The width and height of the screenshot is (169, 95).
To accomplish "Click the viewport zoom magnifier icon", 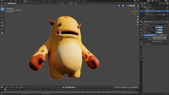I will pyautogui.click(x=138, y=16).
